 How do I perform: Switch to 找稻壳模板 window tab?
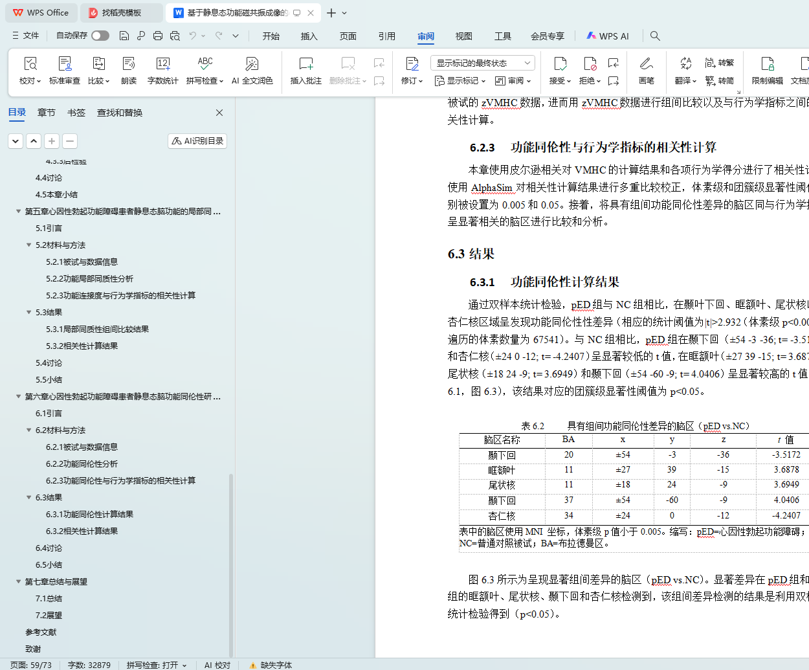click(122, 13)
